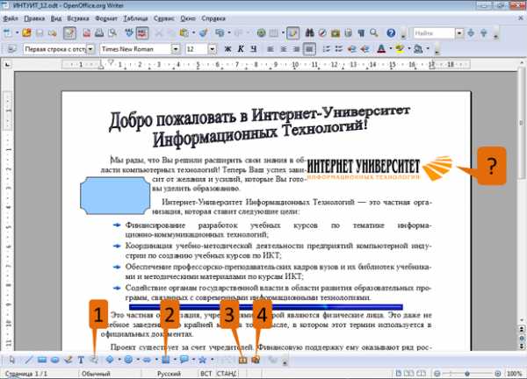Click the zoom slider handle in the status bar
Viewport: 527px width, 379px height.
(x=467, y=373)
